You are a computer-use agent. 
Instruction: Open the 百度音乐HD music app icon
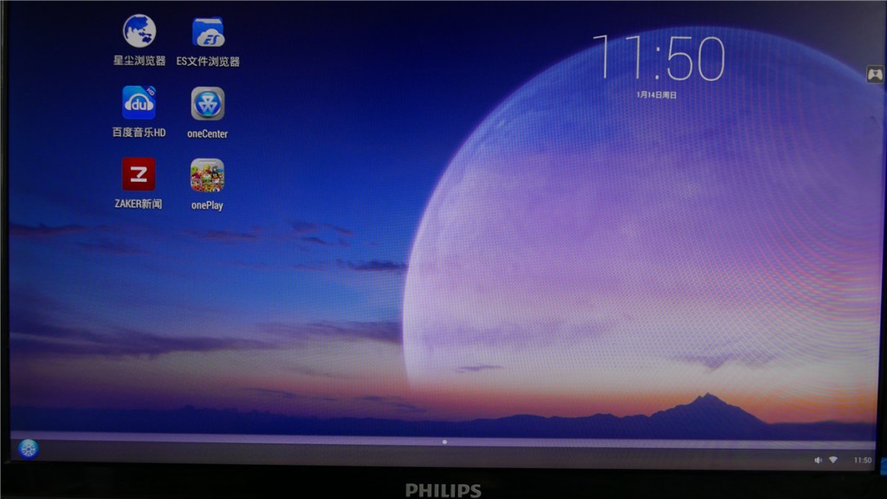(x=139, y=102)
